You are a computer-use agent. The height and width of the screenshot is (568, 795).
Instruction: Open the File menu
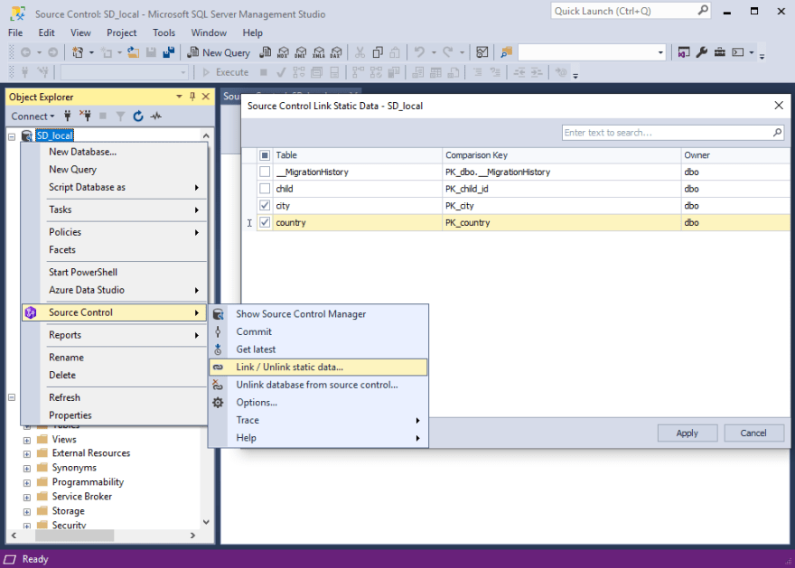tap(15, 33)
